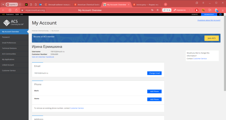The width and height of the screenshot is (226, 120).
Task: Click the 75 % zoom indicator
Action: click(167, 10)
